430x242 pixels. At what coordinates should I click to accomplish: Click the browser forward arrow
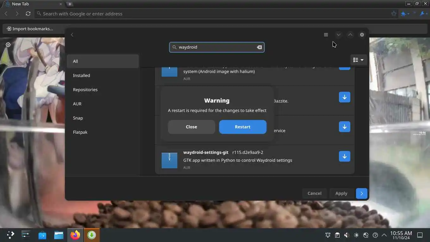click(17, 14)
